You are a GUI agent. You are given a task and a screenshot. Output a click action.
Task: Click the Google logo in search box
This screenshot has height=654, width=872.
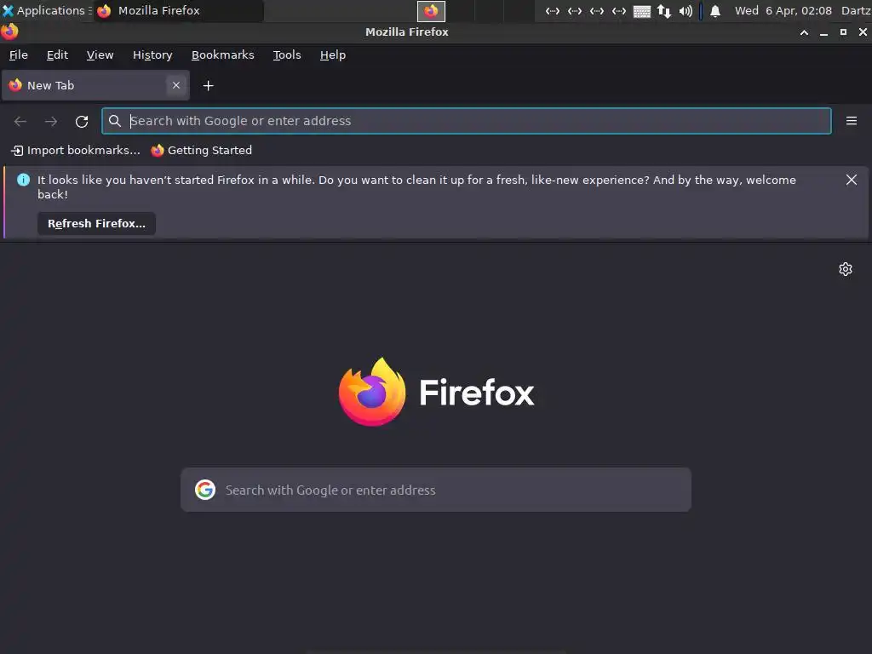[x=205, y=490]
